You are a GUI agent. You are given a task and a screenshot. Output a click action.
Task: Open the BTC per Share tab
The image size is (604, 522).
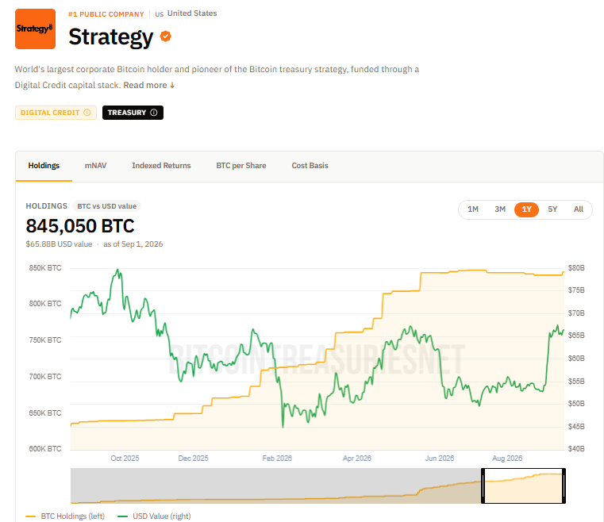pos(241,166)
